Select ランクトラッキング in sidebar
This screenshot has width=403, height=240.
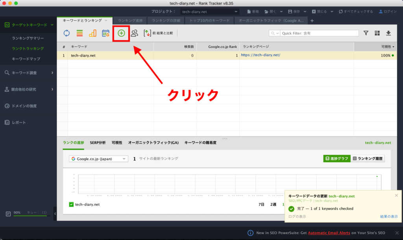tap(28, 48)
